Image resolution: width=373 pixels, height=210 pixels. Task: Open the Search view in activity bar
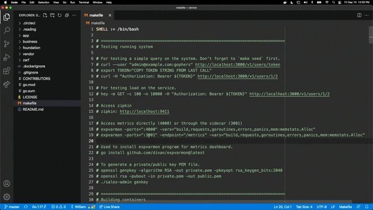[6, 30]
